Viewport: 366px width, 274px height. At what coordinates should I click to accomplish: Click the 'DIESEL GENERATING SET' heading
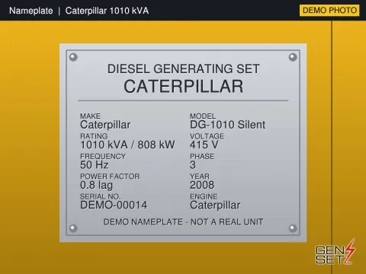pos(184,68)
